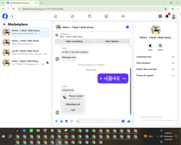Open account profile avatar menu
This screenshot has width=181, height=145.
point(174,16)
